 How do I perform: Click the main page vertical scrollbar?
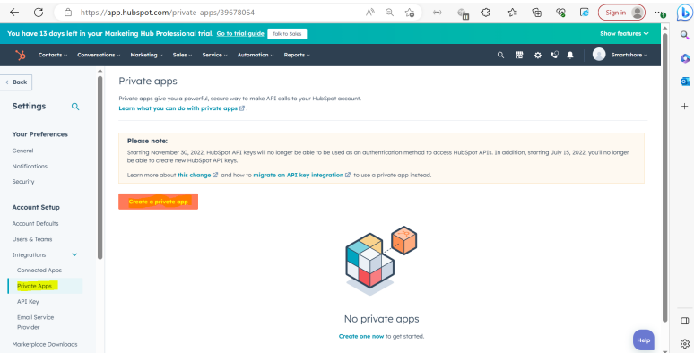pos(664,176)
